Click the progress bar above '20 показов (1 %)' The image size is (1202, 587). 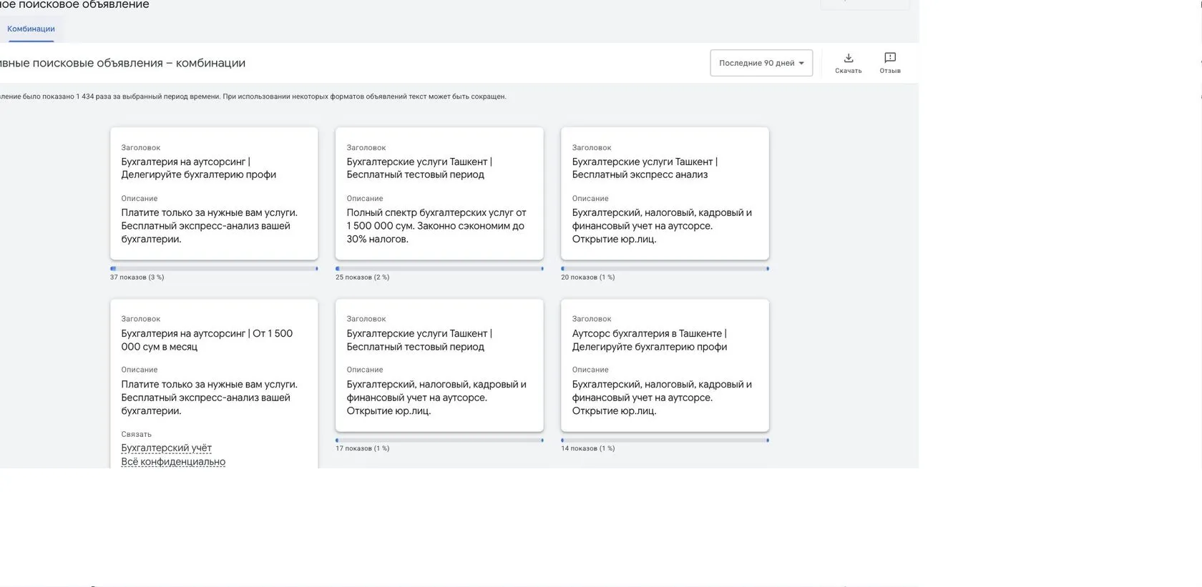(x=665, y=269)
